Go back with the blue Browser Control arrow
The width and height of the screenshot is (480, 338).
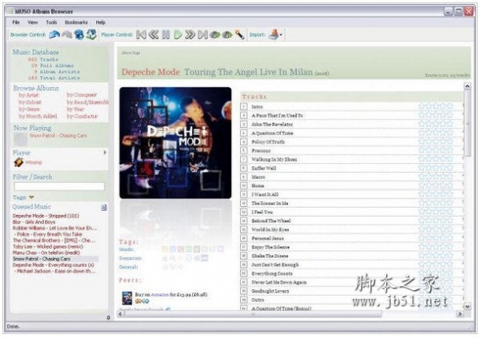[54, 34]
